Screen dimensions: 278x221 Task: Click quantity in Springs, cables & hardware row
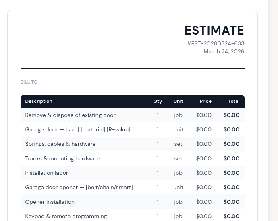(x=158, y=144)
